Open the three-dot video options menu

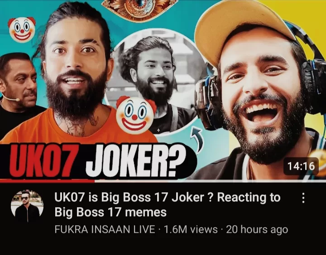pyautogui.click(x=303, y=198)
